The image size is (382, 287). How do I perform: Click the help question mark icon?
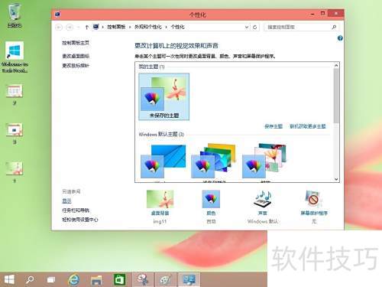tap(340, 38)
